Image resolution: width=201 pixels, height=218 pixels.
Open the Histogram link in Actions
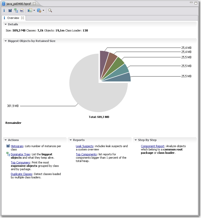pyautogui.click(x=17, y=146)
